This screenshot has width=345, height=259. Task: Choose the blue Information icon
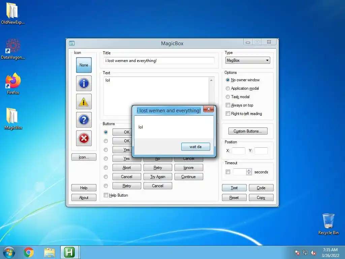tap(84, 83)
